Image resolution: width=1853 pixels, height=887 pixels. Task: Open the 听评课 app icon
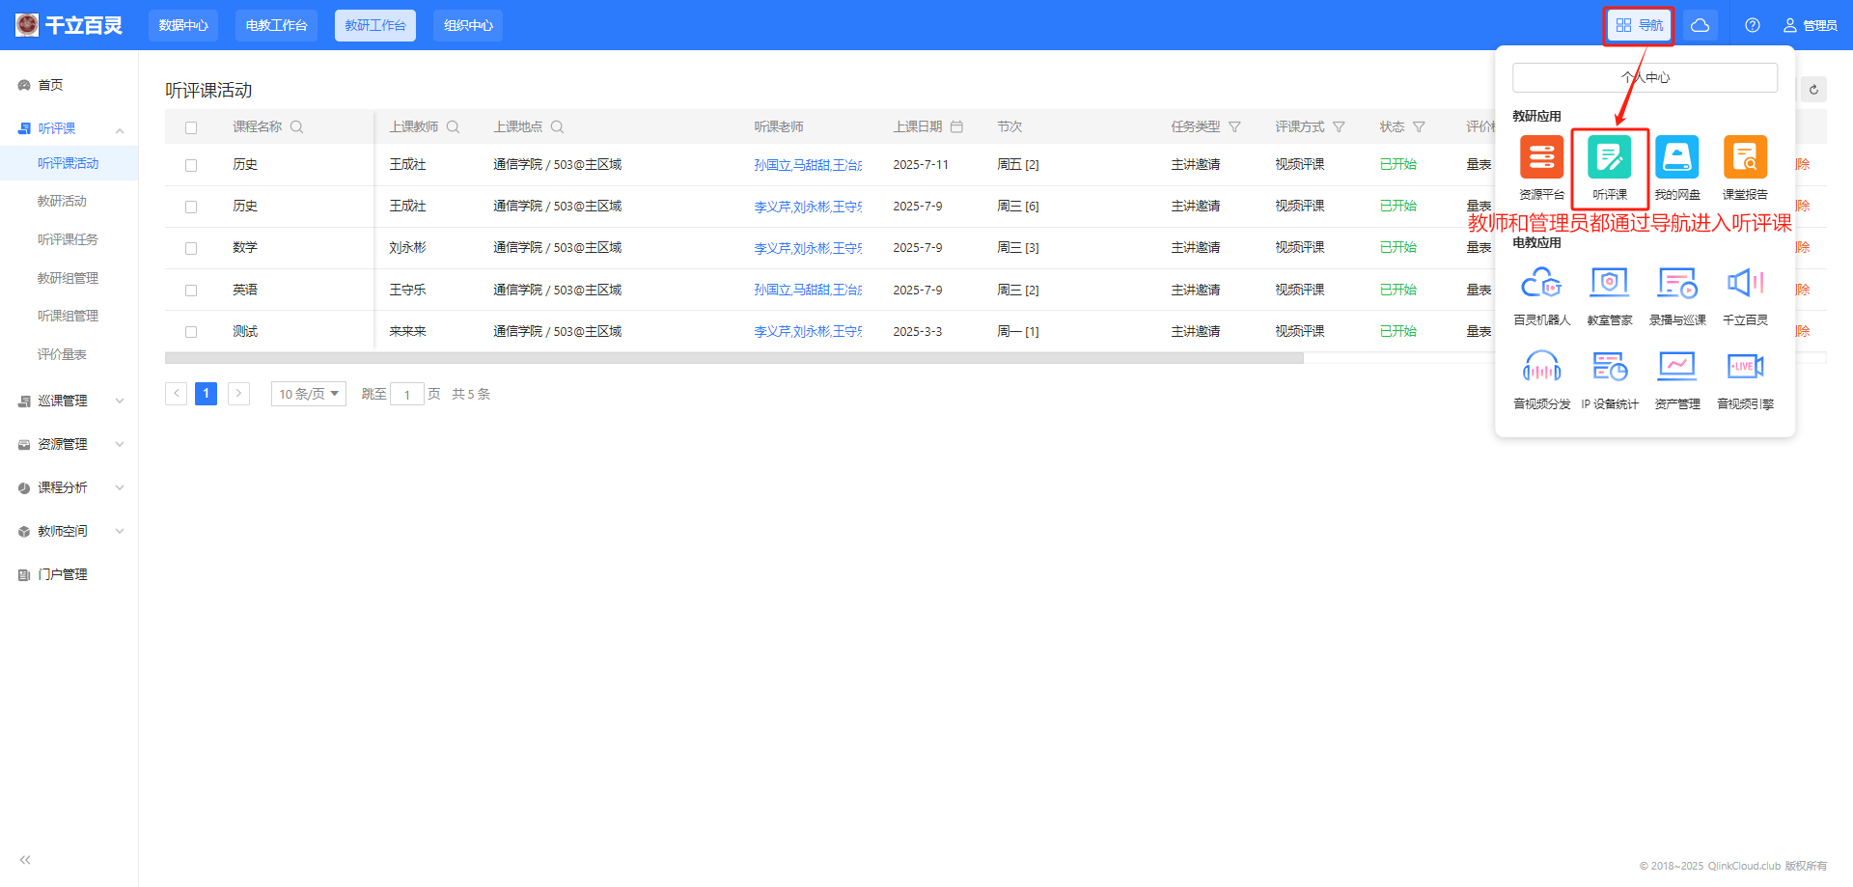point(1609,157)
